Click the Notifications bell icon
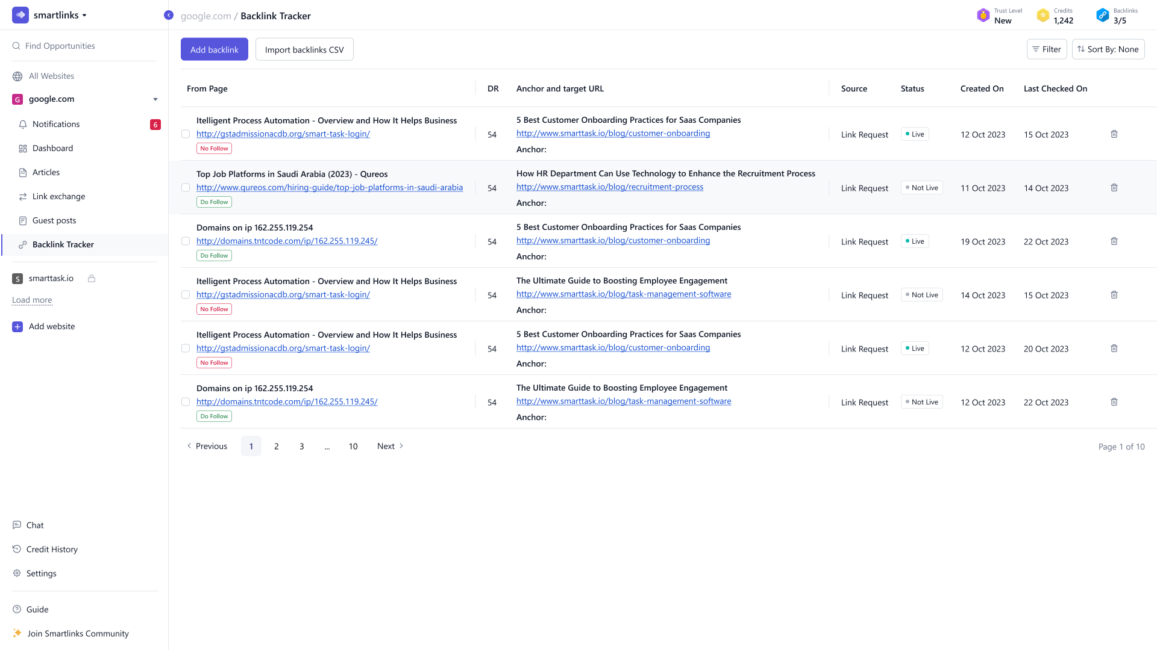 23,124
